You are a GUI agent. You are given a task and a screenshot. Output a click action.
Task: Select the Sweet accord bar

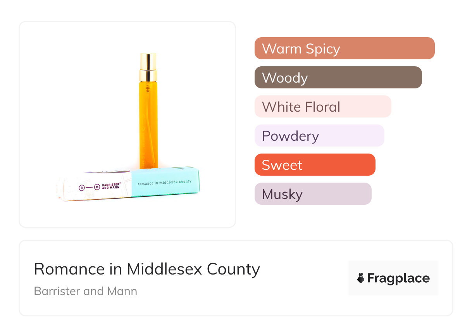[315, 165]
